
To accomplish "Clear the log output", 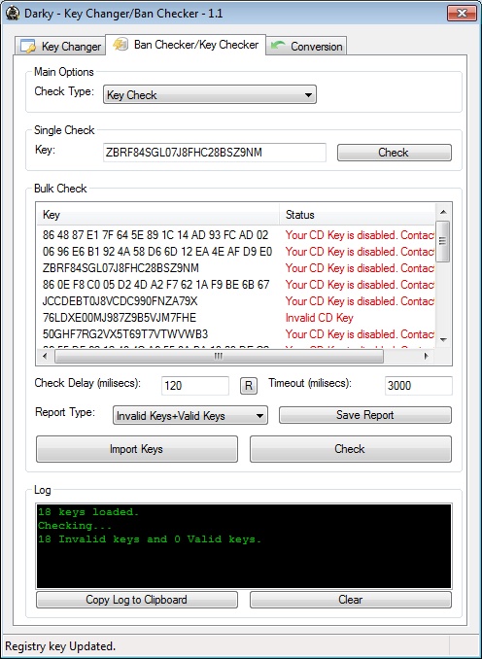I will [x=351, y=600].
